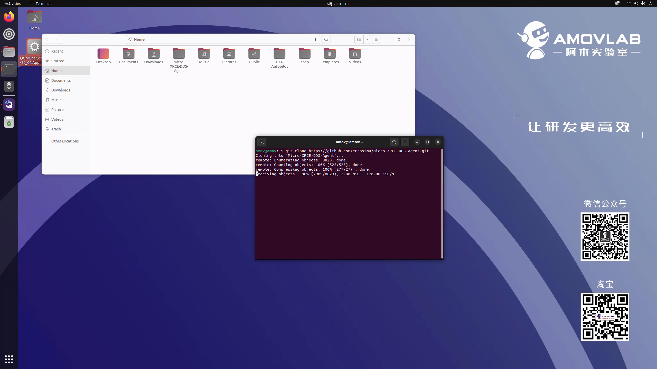Maximize the Terminal window
657x369 pixels.
[428, 142]
